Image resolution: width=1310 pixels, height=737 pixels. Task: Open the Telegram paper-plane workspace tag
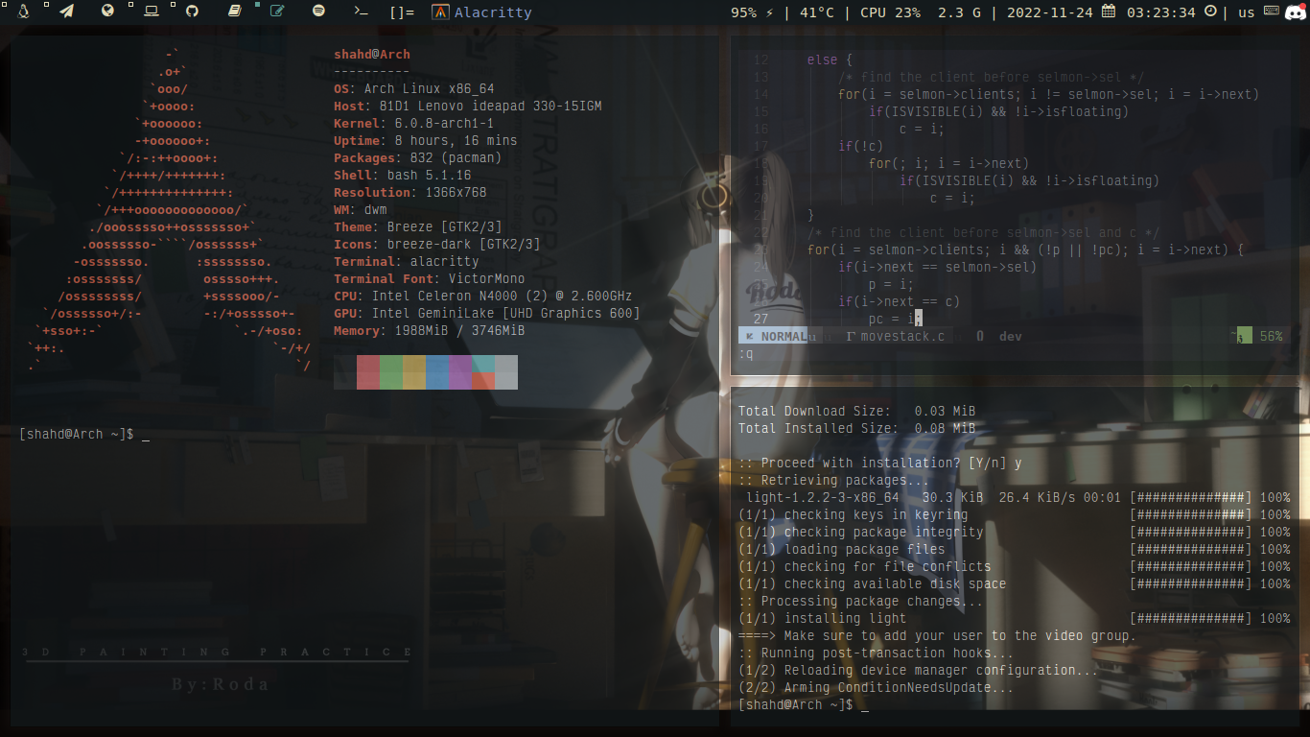coord(66,12)
